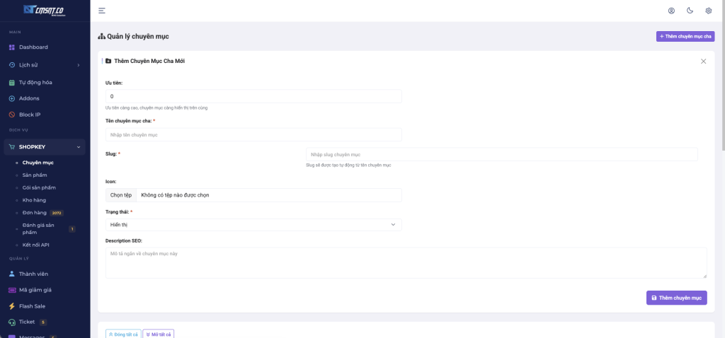Click the Flash Sale lightning icon
725x338 pixels.
(x=11, y=306)
